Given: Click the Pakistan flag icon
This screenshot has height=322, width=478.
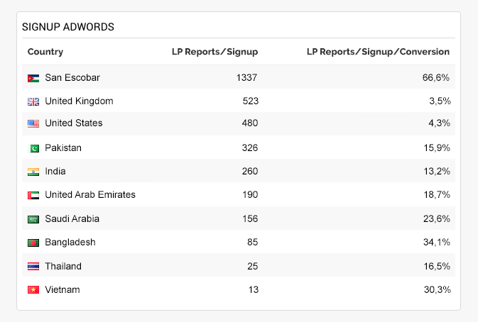Looking at the screenshot, I should pos(33,148).
